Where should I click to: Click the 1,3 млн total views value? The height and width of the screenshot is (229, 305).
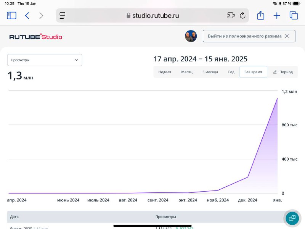20,76
